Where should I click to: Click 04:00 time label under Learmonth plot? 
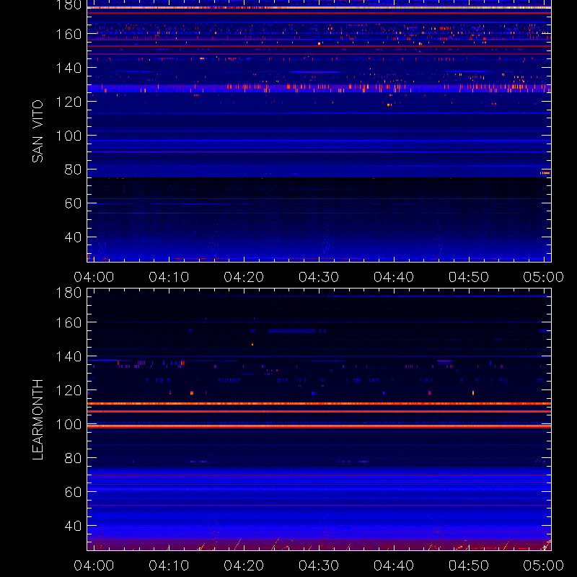(94, 565)
